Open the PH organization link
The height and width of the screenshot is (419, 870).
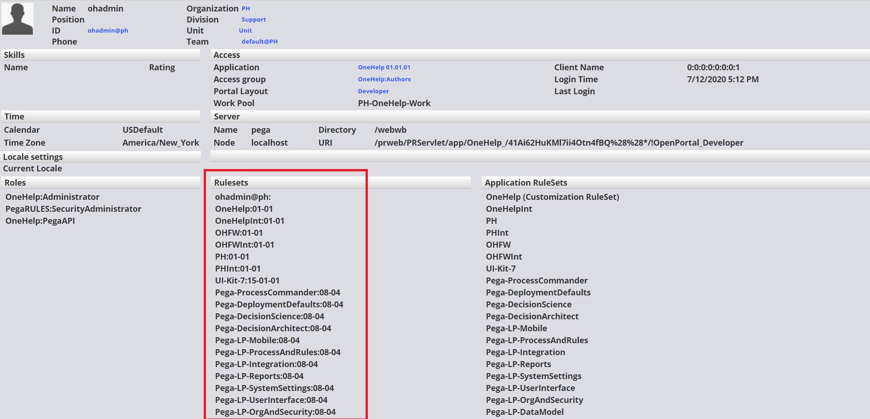tap(245, 8)
